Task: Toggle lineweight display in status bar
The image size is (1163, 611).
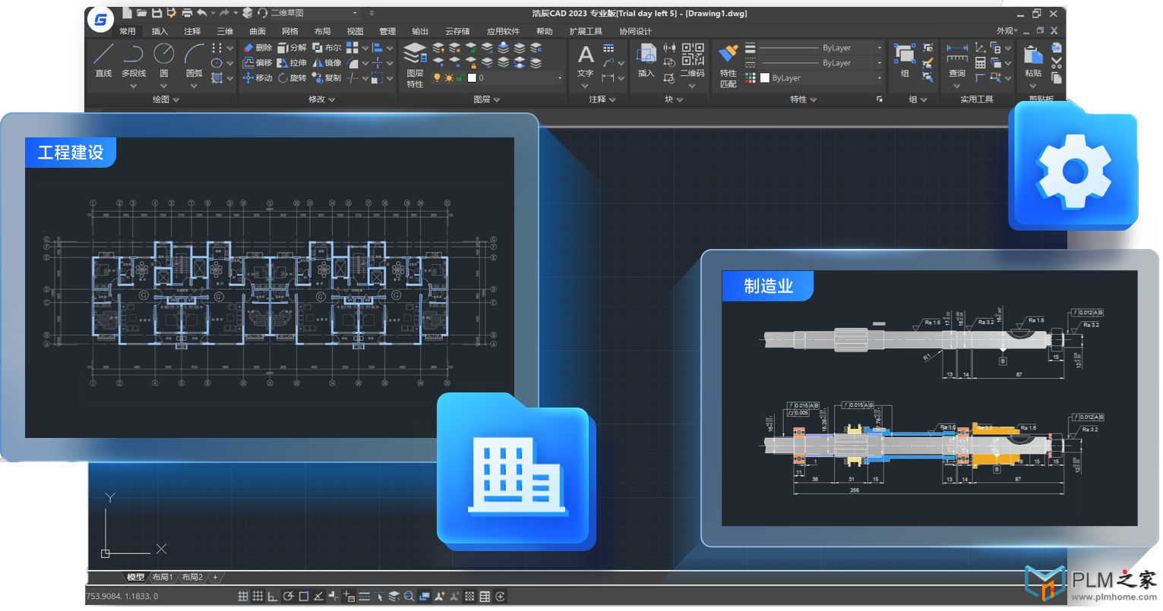Action: 364,597
